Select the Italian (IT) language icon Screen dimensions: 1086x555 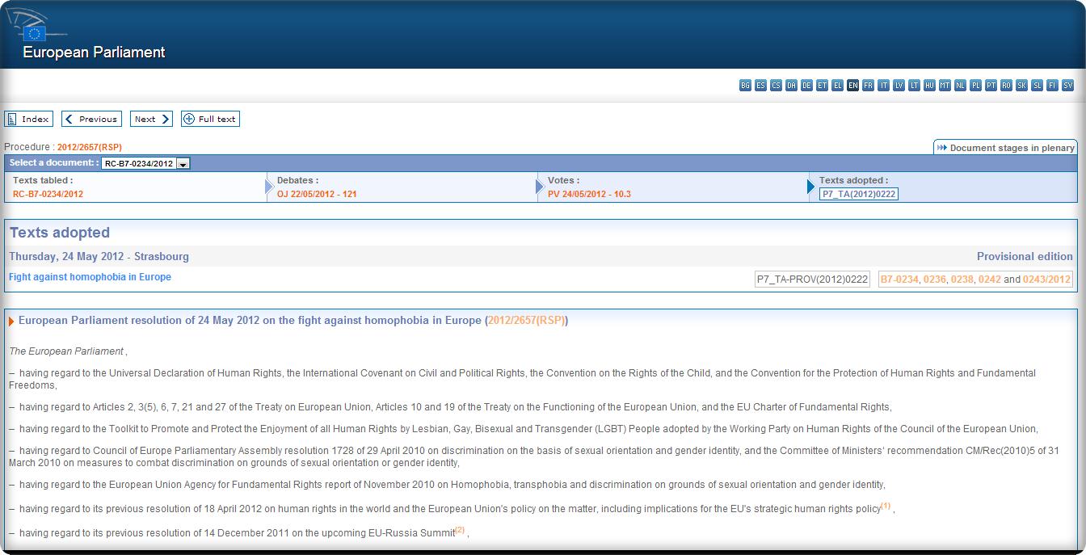click(x=883, y=86)
